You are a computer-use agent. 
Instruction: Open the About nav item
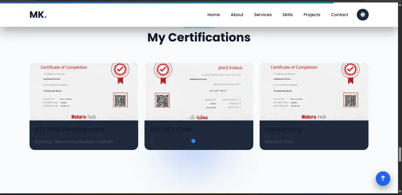coord(237,14)
